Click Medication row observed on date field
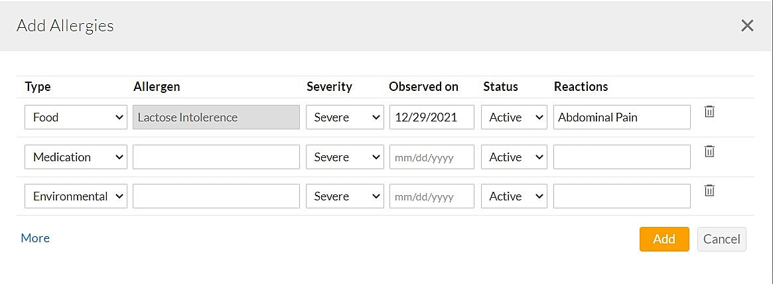The image size is (773, 284). point(432,157)
